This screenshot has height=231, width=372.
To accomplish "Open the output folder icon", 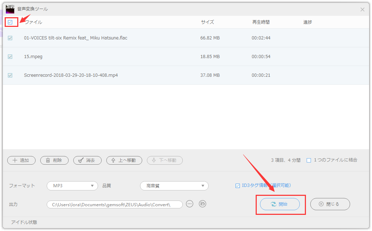I will click(x=203, y=204).
